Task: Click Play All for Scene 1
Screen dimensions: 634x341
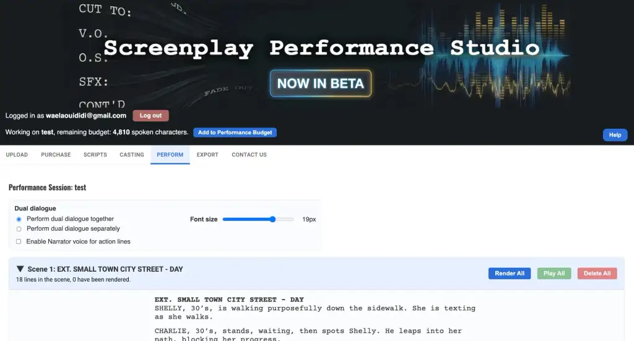Action: point(554,274)
